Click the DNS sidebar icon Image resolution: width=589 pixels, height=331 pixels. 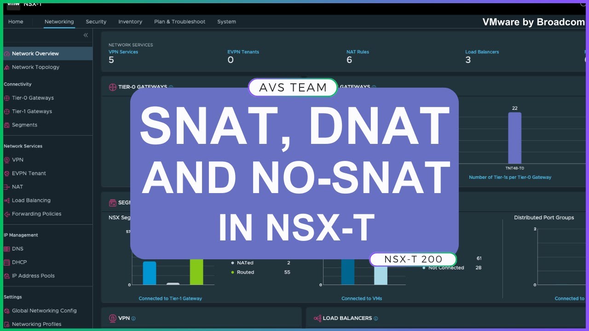click(x=7, y=249)
